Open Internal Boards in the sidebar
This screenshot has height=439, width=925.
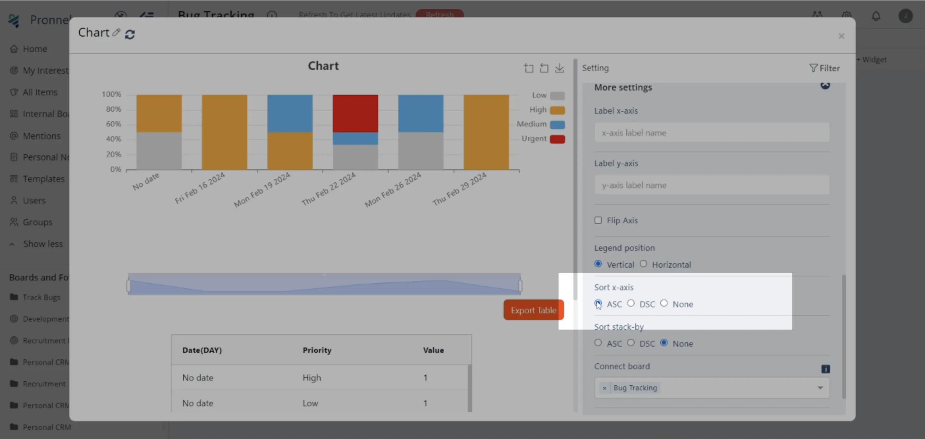pos(40,114)
